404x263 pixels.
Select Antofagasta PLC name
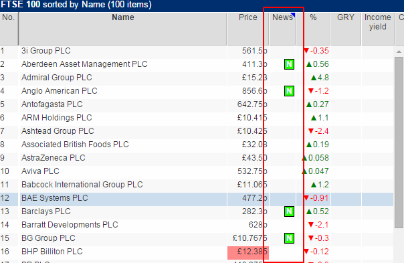coord(52,104)
